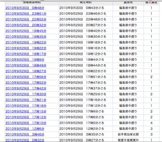
Task: Open the 2010年9月30日 0時48分 report link
Action: [x=25, y=8]
